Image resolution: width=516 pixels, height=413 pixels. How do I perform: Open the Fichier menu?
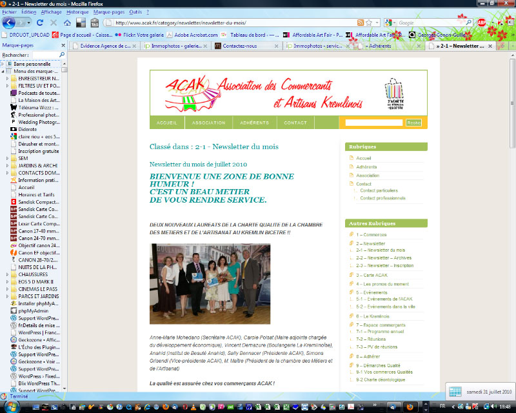coord(9,12)
